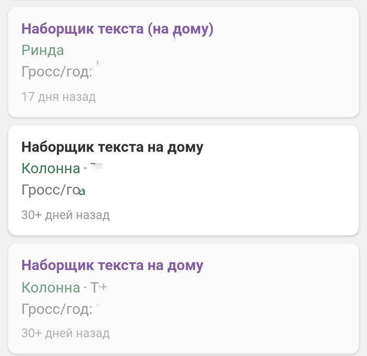Click dark green "Колонна" company name
The image size is (367, 356).
click(x=50, y=169)
